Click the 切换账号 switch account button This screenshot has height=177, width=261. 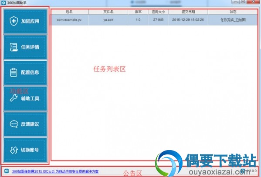25,150
